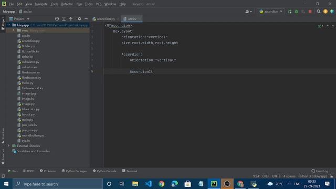Click the 4 spaces indent status
Viewport: 336px width, 189px height.
point(289,176)
